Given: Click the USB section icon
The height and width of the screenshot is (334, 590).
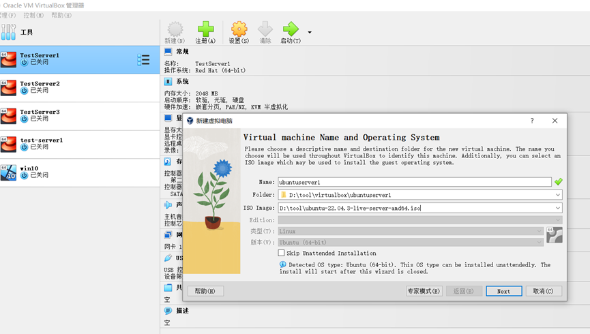Looking at the screenshot, I should 168,258.
